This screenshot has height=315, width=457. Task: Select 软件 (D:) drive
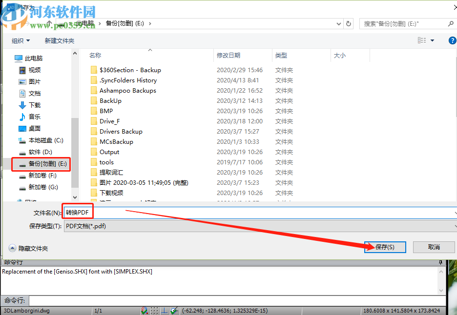(x=35, y=152)
